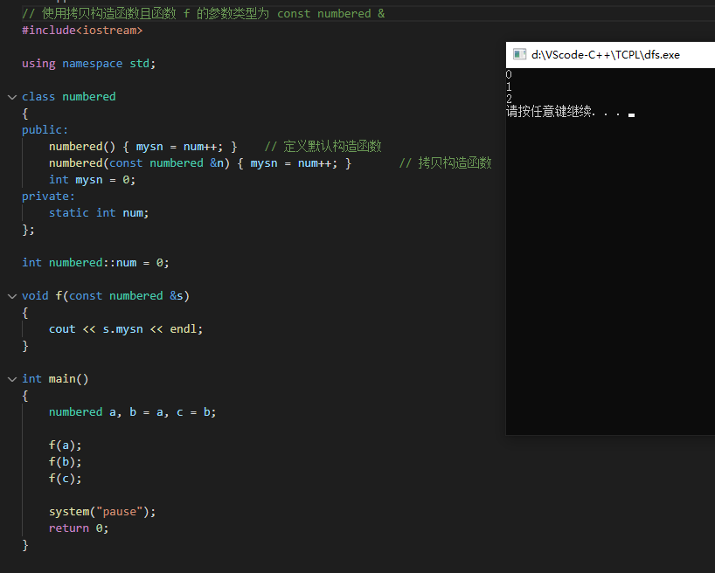Click the console output line '1'
The width and height of the screenshot is (715, 573).
(x=509, y=86)
